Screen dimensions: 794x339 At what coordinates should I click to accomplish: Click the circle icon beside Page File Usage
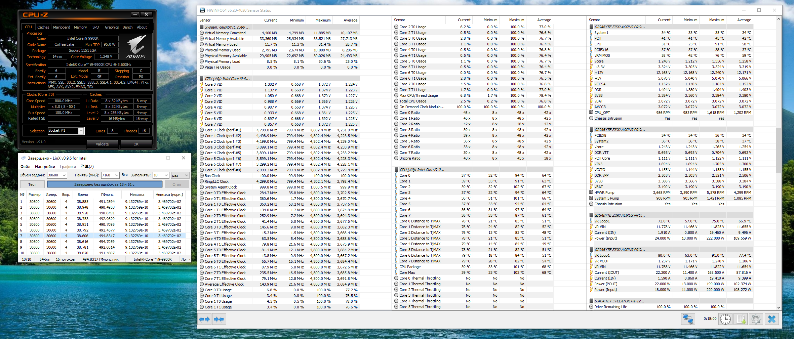202,67
